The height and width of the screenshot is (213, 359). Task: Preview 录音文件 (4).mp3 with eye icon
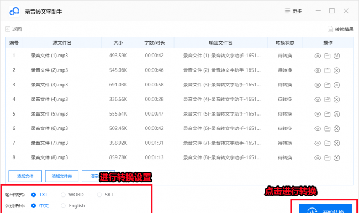318,100
